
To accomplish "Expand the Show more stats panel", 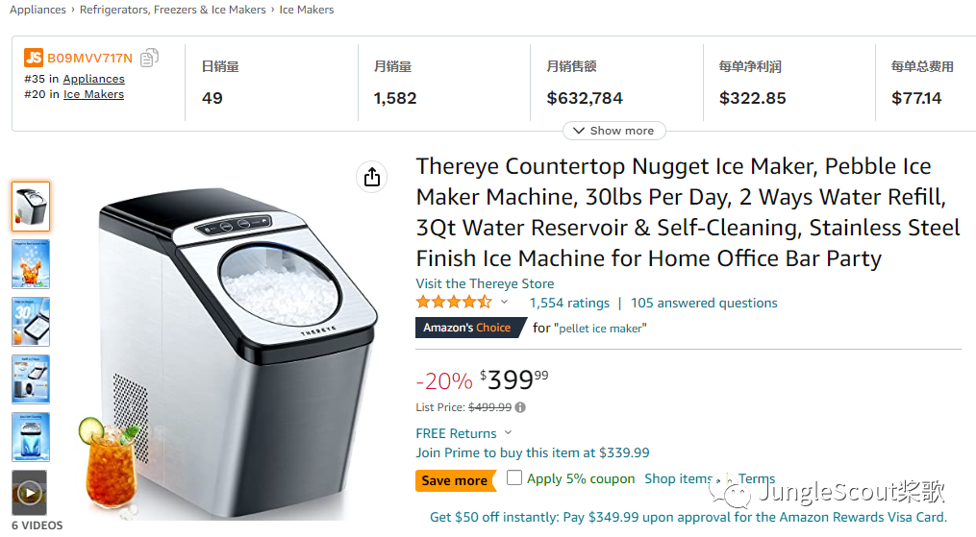I will (x=613, y=131).
